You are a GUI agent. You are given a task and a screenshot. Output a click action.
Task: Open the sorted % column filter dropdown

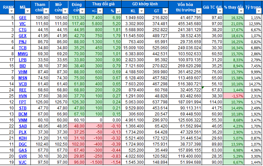pos(118,11)
